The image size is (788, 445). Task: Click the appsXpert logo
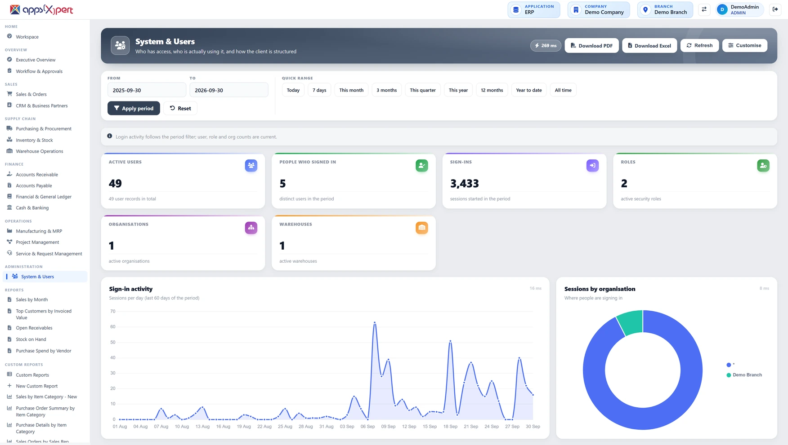pyautogui.click(x=41, y=9)
